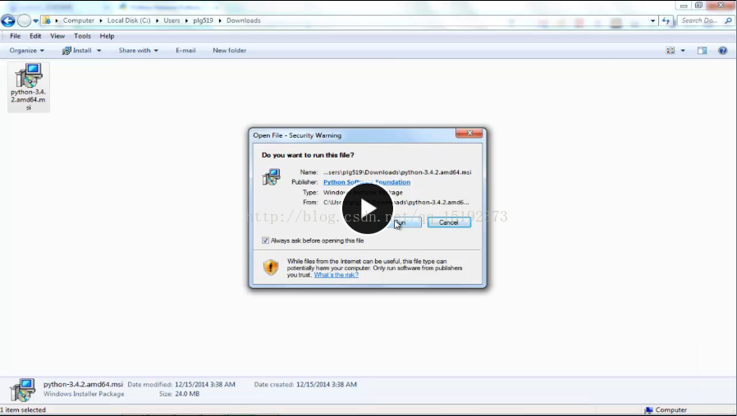Click the search magnifier icon
The image size is (737, 416).
pos(728,21)
